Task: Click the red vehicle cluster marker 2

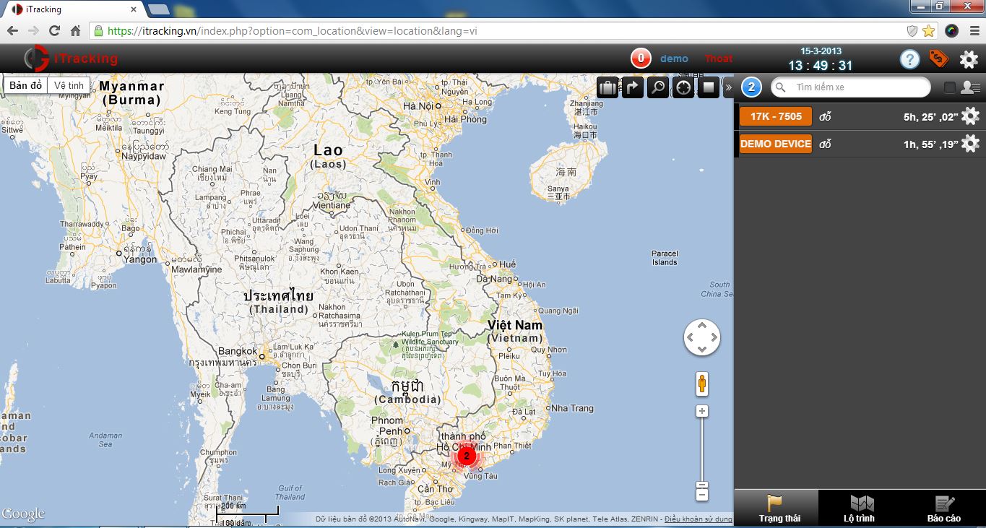Action: (467, 456)
